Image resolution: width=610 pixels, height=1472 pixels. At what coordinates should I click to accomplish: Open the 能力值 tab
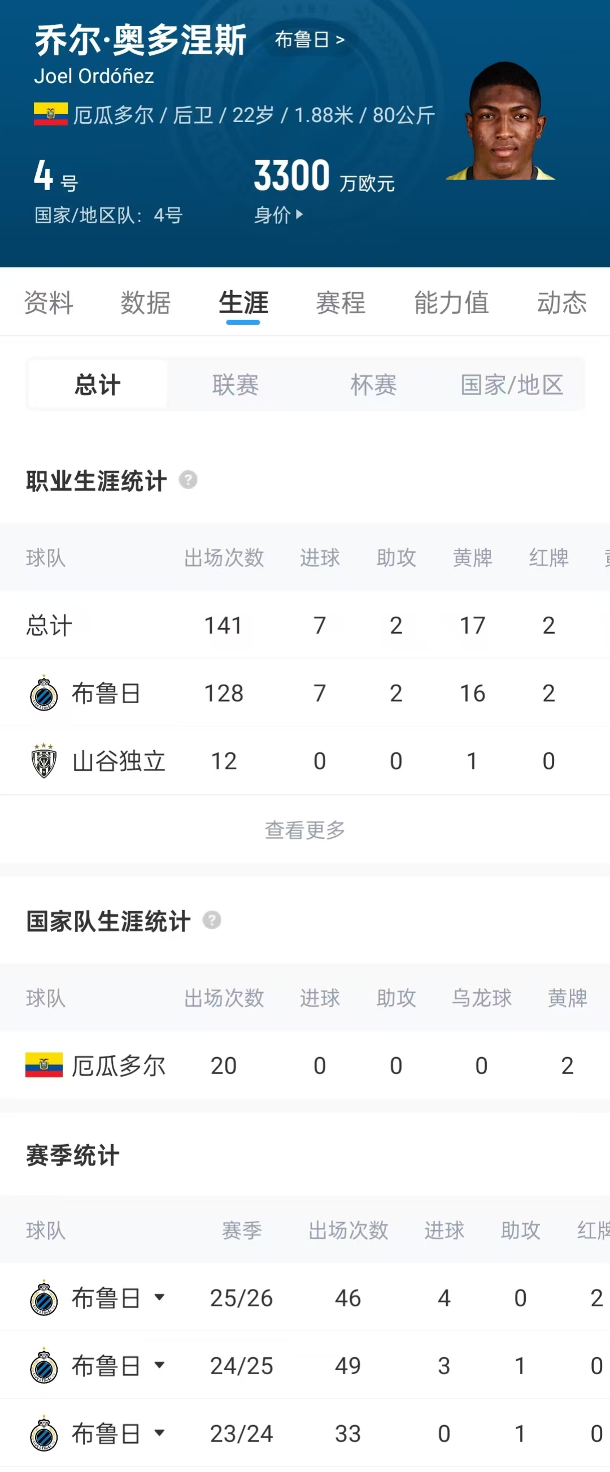pos(451,302)
